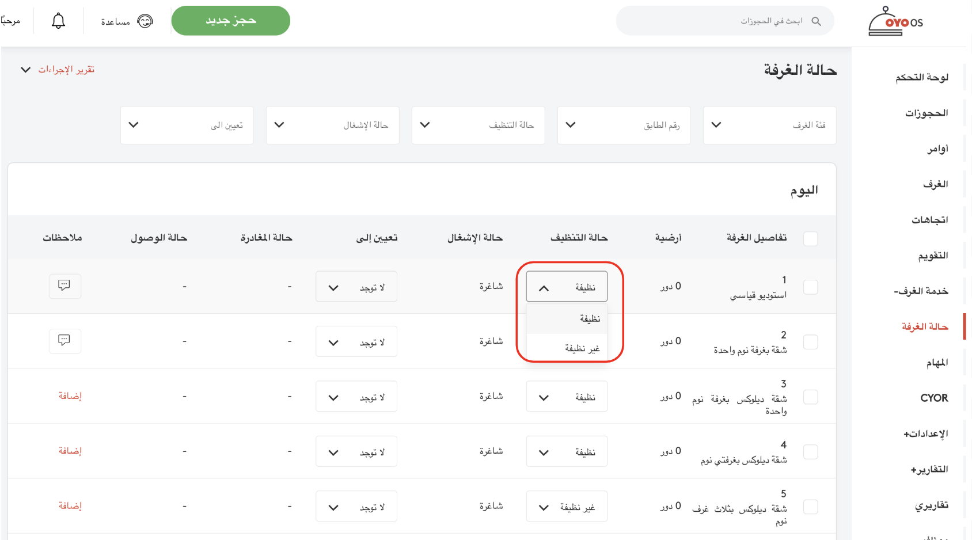The image size is (972, 540).
Task: Click the search magnifier icon
Action: click(816, 21)
